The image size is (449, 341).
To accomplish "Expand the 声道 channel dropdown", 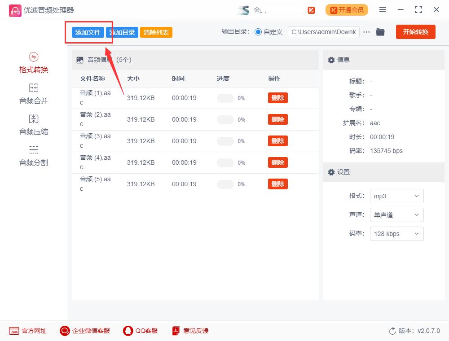I will tap(396, 215).
